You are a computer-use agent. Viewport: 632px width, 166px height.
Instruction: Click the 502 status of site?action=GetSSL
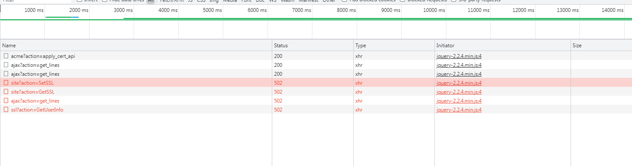pyautogui.click(x=278, y=92)
